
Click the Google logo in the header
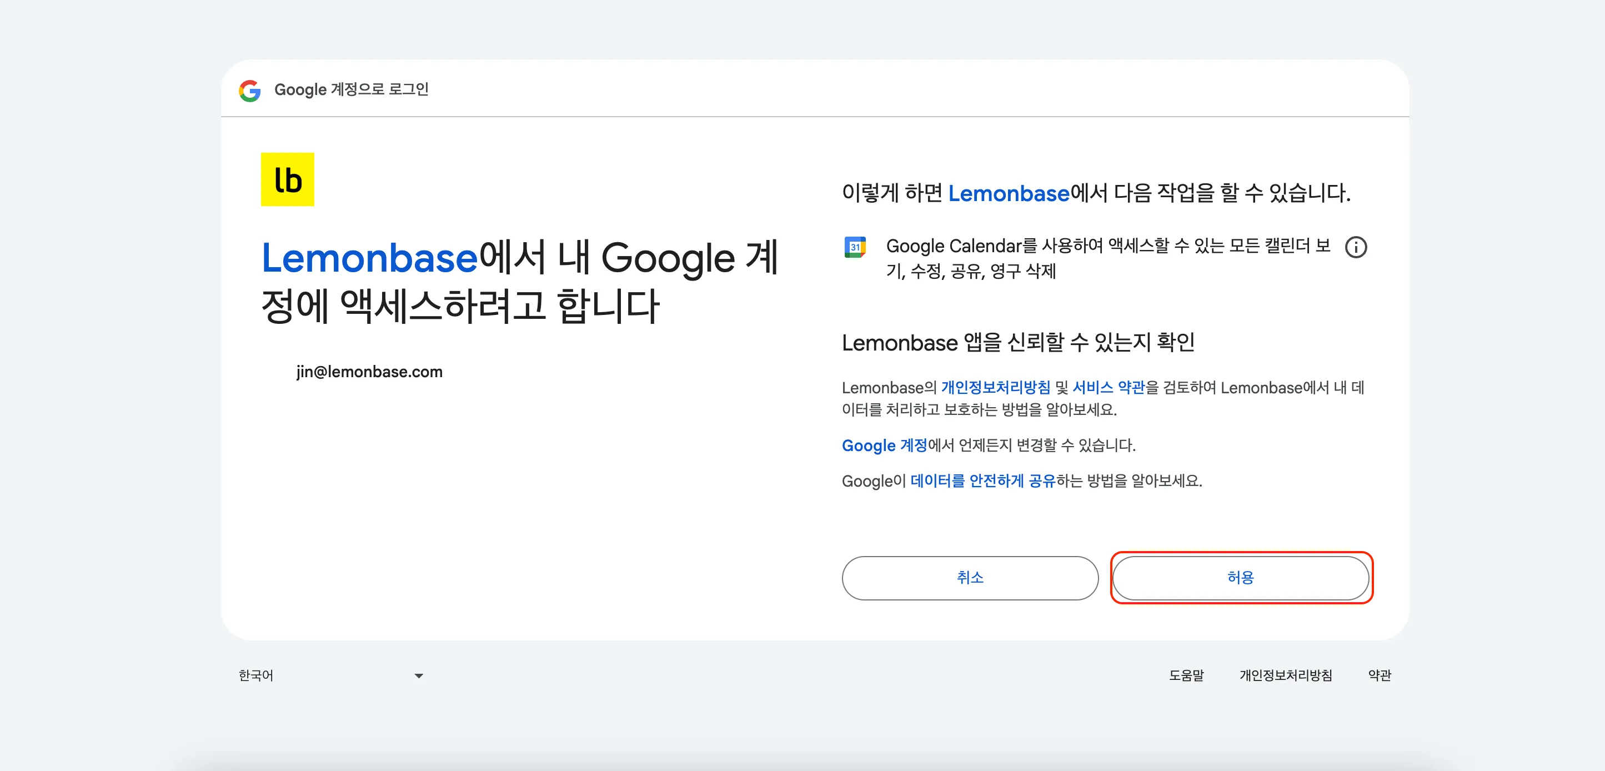250,91
